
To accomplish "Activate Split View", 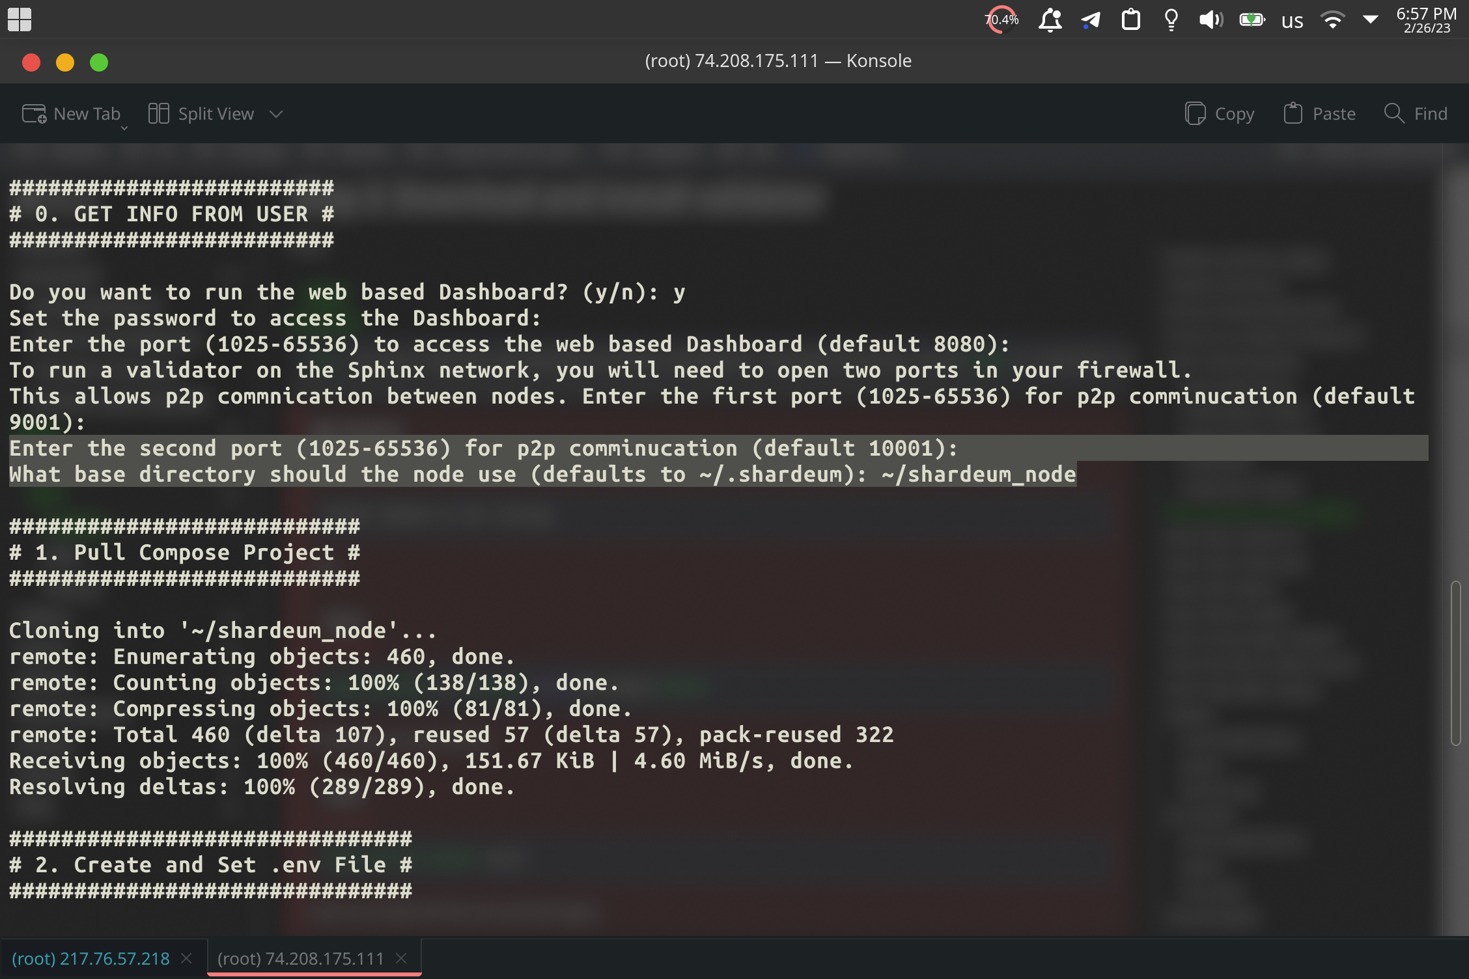I will click(201, 113).
